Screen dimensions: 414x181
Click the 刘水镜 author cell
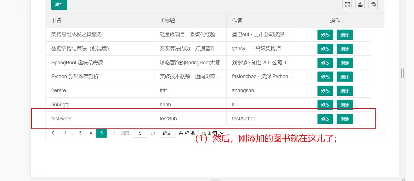[x=263, y=63]
